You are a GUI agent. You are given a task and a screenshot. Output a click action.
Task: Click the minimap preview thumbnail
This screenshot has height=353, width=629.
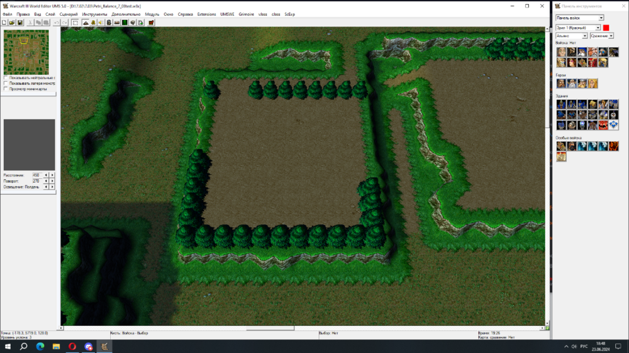[26, 52]
